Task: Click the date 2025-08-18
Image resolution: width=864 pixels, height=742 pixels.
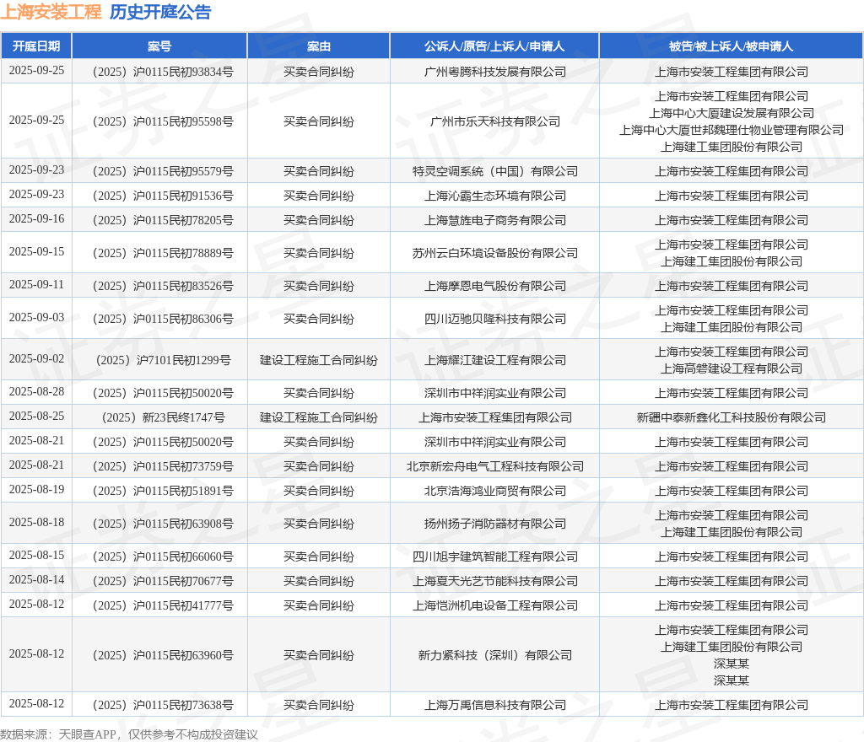Action: tap(36, 523)
